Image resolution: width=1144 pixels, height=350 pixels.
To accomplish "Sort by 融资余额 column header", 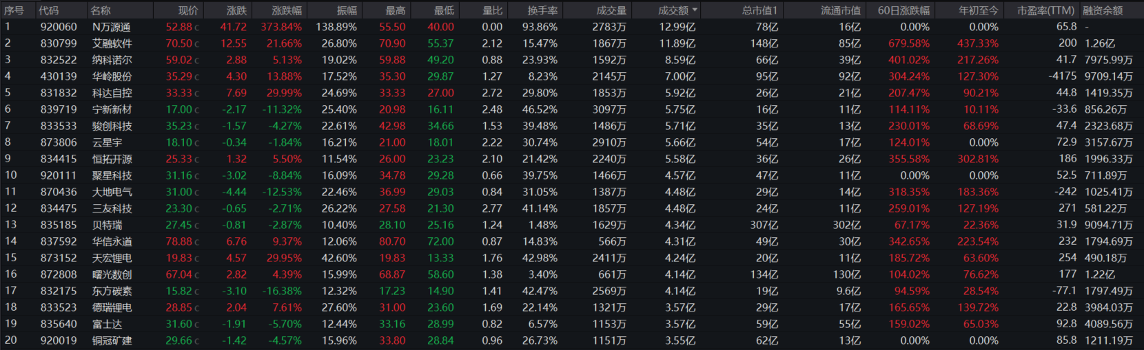I will tap(1103, 10).
